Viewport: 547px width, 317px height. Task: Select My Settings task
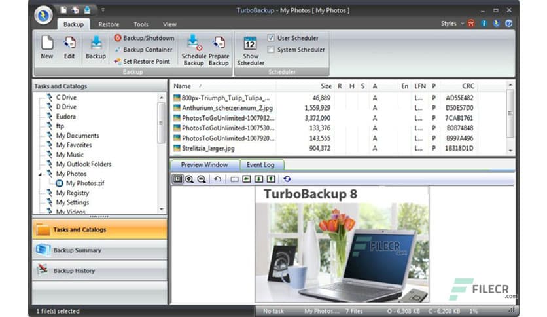click(73, 202)
